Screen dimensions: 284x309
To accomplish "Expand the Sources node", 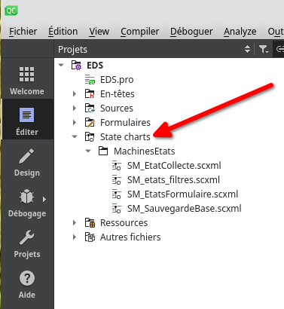I will [75, 109].
